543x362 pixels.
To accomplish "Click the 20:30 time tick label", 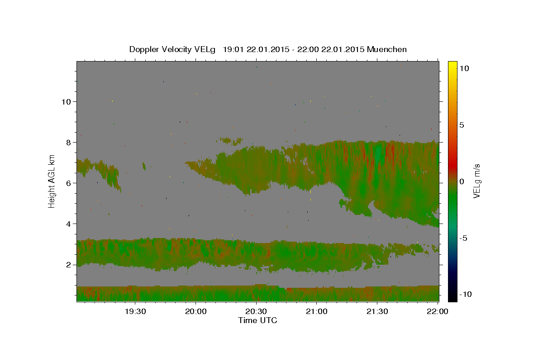I will click(x=256, y=311).
